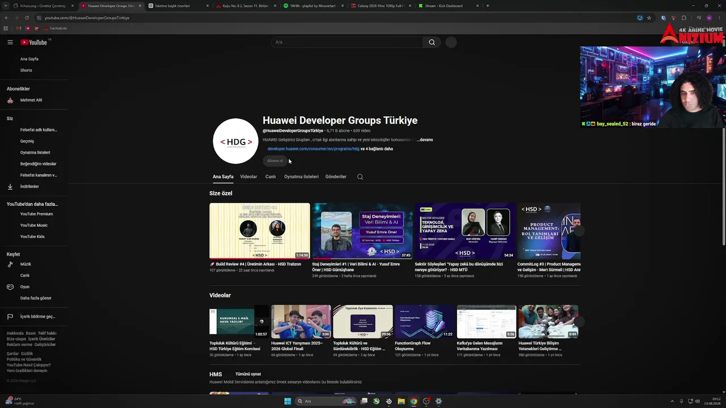The image size is (726, 408).
Task: Click the Windows taskbar search box
Action: (325, 401)
